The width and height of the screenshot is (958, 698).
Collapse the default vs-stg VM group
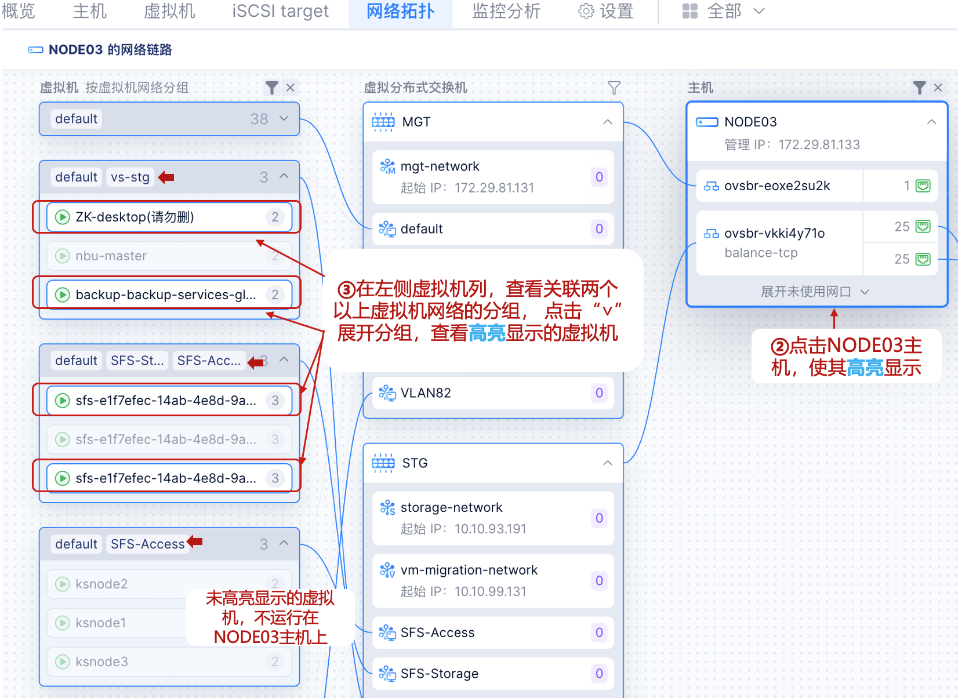coord(284,176)
